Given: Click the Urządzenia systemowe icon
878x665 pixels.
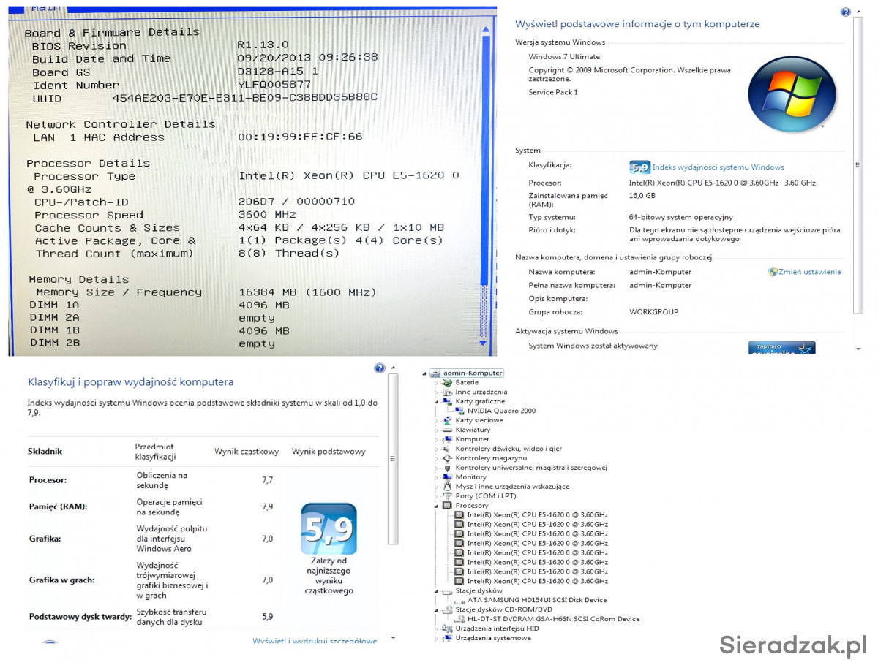Looking at the screenshot, I should pyautogui.click(x=447, y=638).
